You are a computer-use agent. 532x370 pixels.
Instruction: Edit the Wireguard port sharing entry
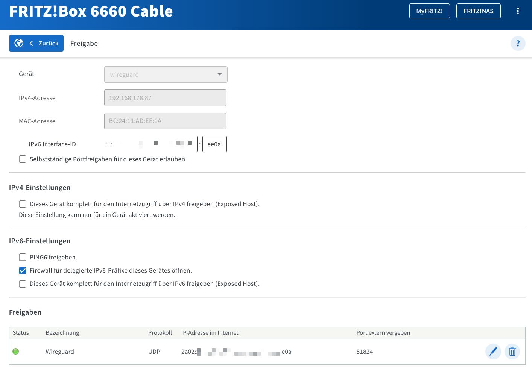(493, 352)
